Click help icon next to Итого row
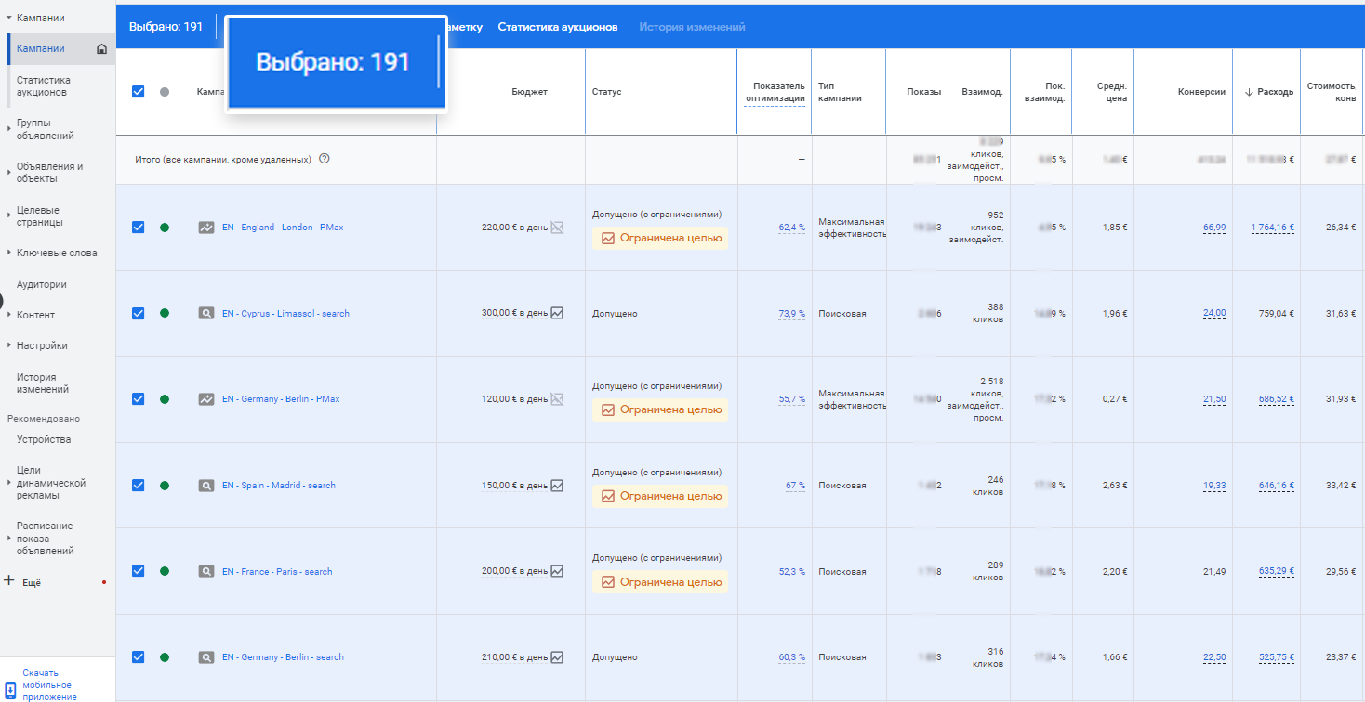 (x=325, y=159)
